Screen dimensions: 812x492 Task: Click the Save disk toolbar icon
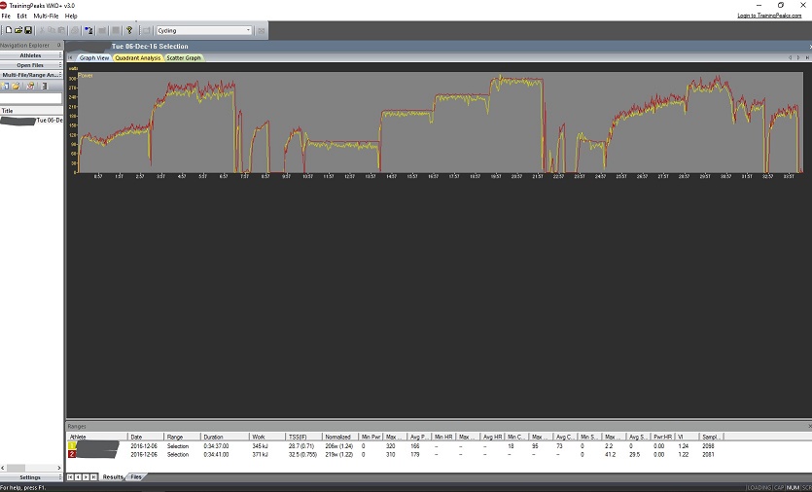[x=28, y=30]
